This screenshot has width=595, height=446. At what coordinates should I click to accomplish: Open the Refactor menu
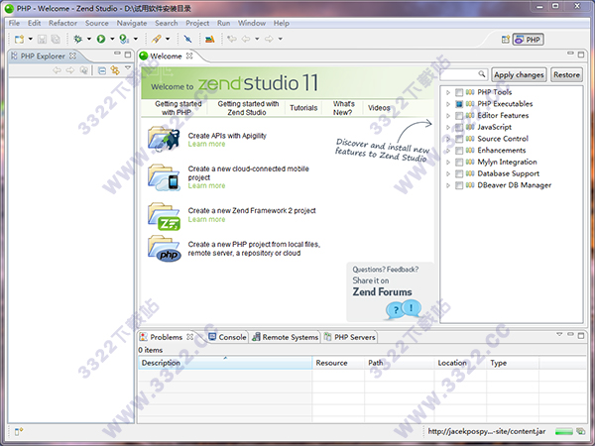click(x=62, y=23)
